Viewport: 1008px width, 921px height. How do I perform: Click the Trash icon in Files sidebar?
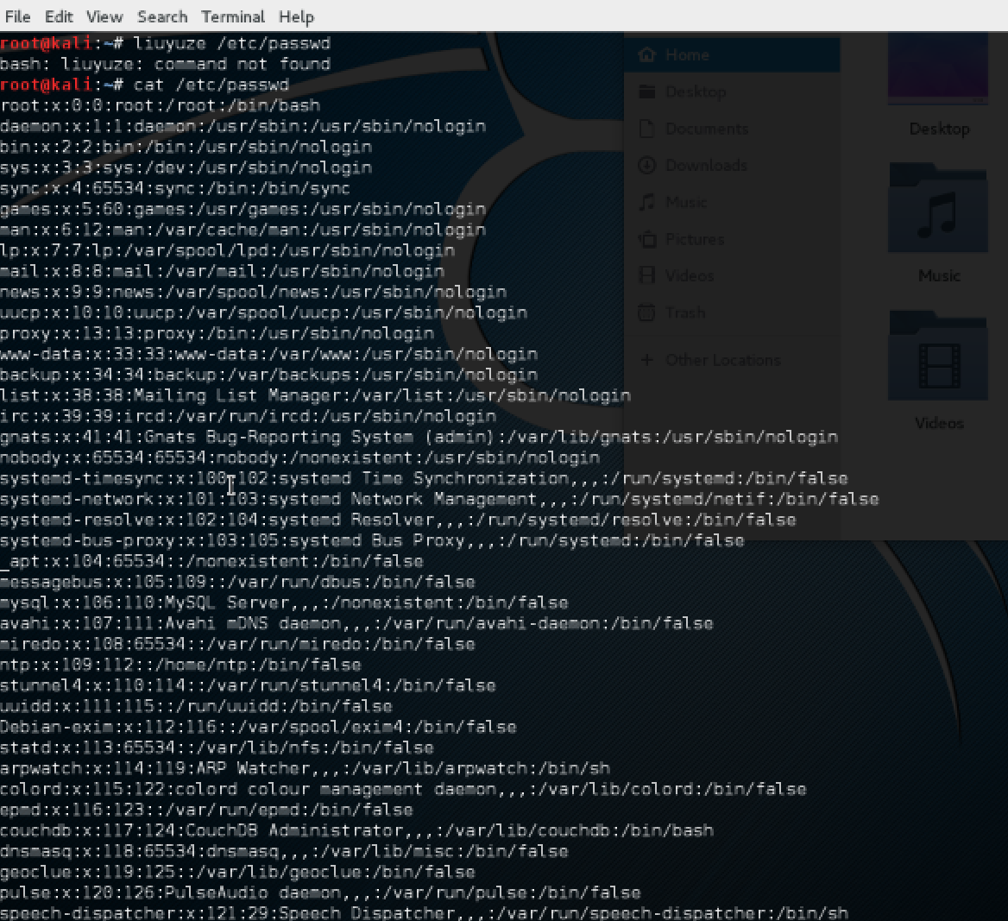646,312
